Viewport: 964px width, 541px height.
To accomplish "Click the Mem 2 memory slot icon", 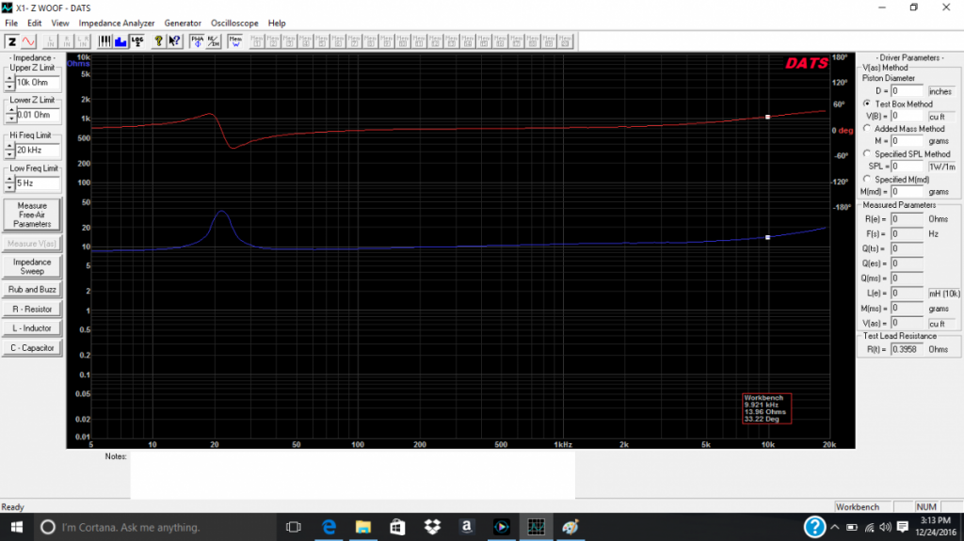I will tap(273, 41).
